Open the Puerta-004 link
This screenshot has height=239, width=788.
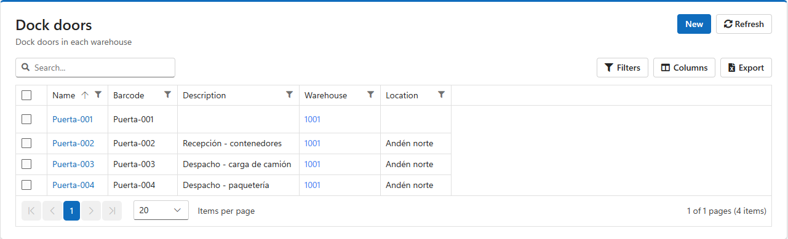(73, 185)
